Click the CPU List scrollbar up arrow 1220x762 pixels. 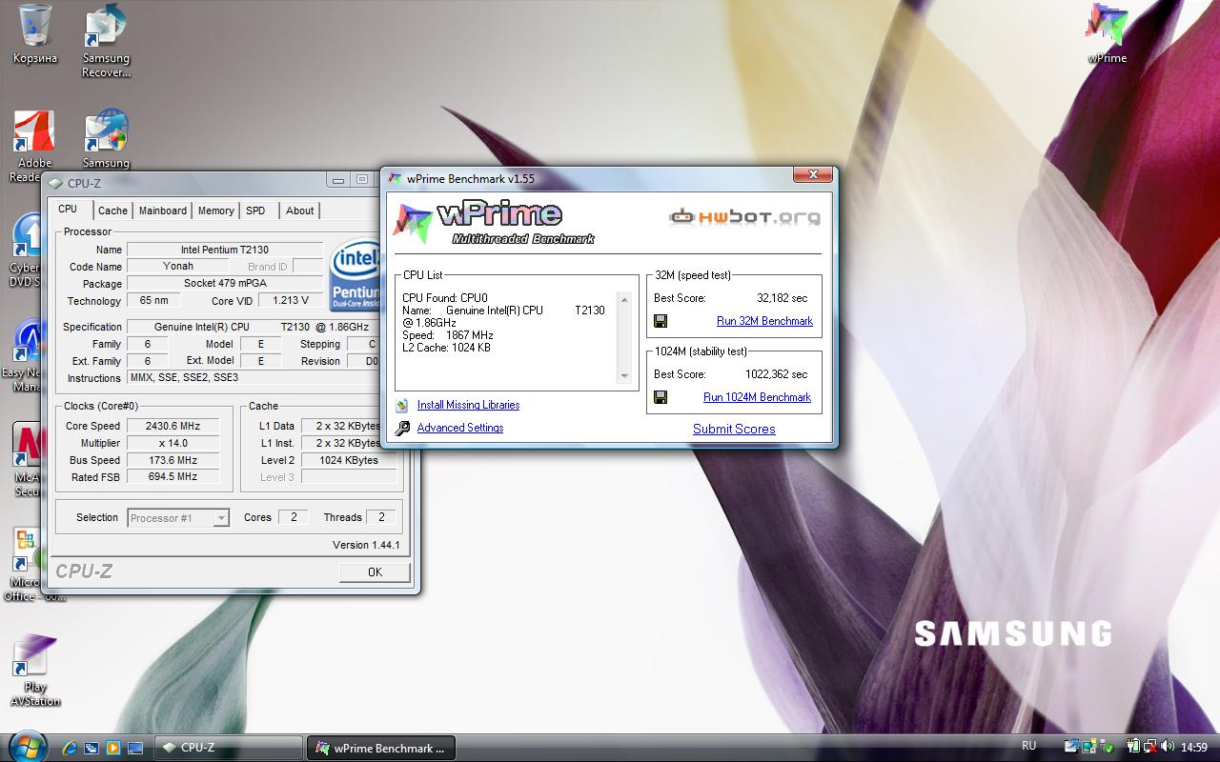625,300
